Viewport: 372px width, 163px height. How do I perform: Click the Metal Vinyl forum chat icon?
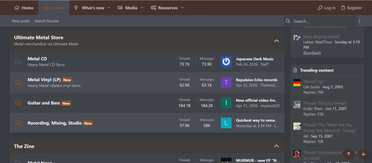click(18, 82)
